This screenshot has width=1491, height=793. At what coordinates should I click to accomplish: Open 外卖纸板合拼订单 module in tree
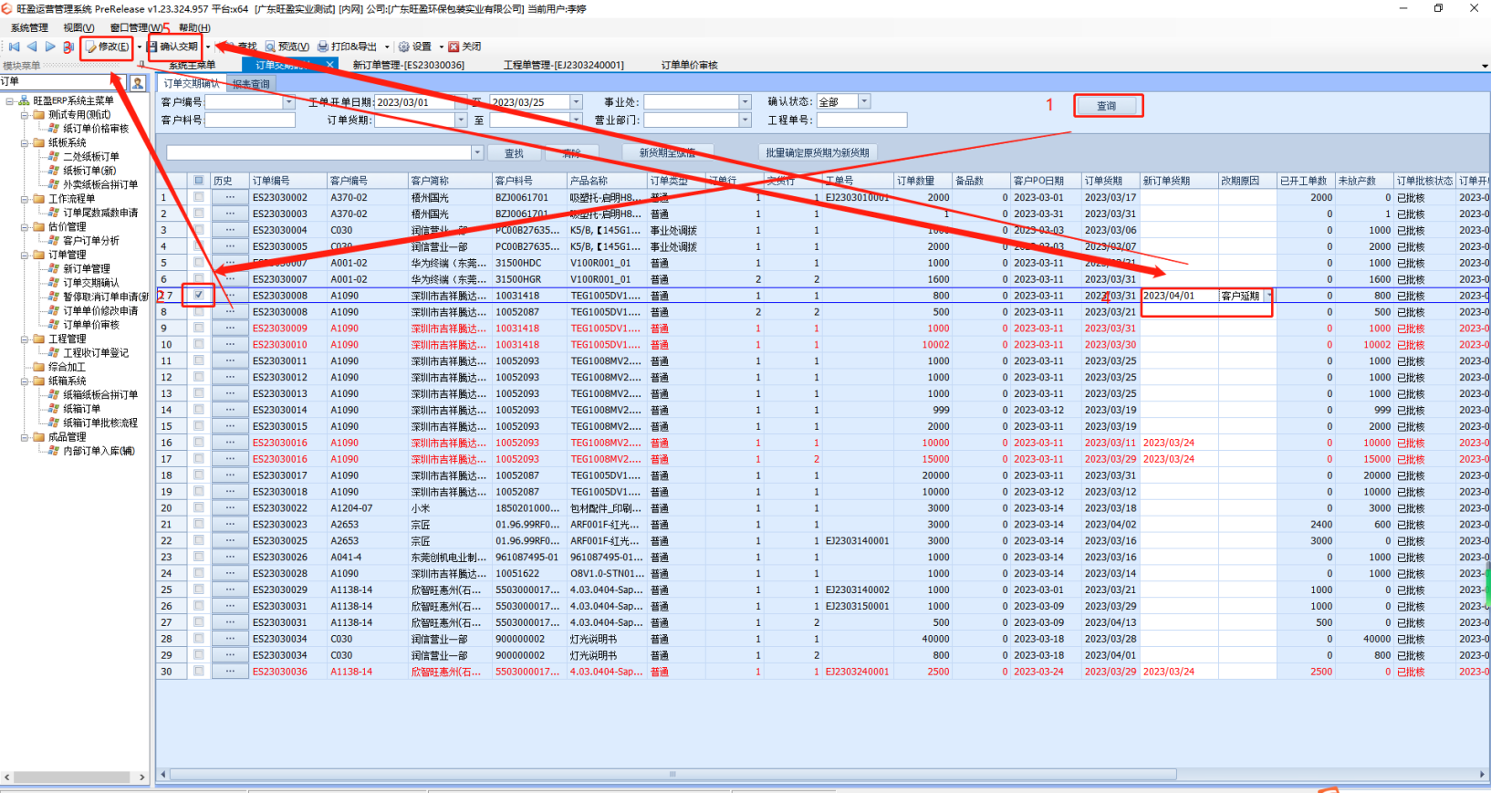[x=100, y=184]
